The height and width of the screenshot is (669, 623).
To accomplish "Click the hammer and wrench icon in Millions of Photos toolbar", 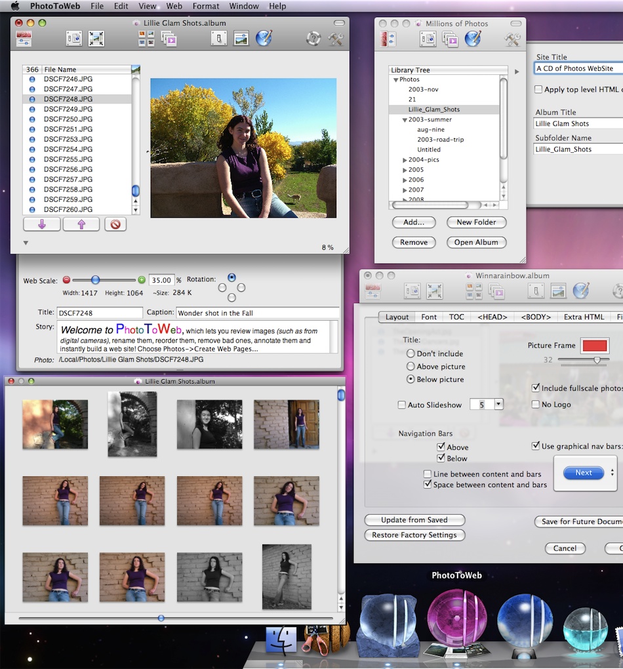I will (x=512, y=39).
